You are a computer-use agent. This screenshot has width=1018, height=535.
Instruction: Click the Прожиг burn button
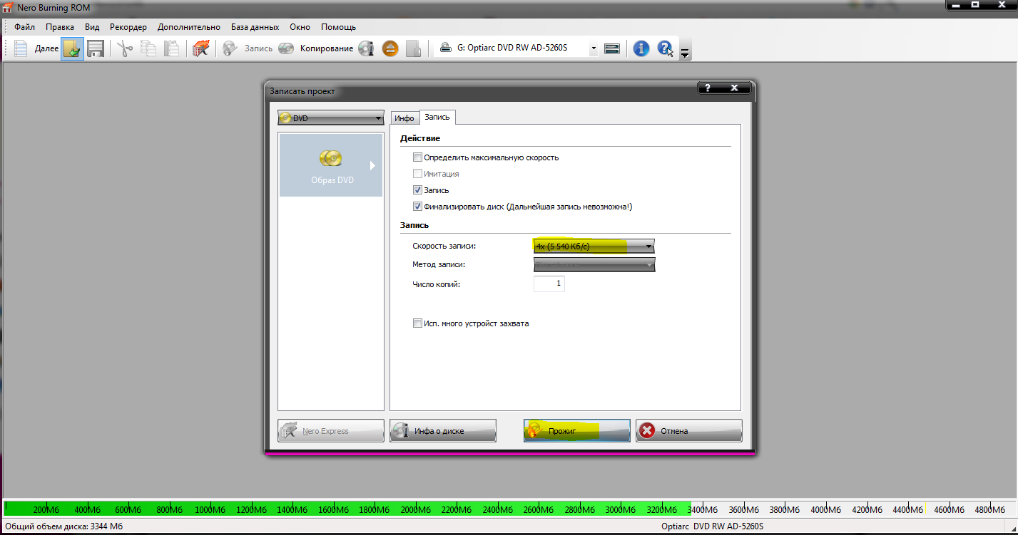tap(576, 431)
